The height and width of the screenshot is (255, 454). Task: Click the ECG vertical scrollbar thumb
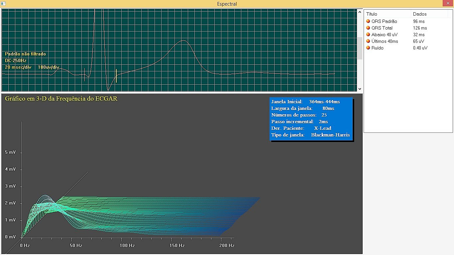pos(360,48)
